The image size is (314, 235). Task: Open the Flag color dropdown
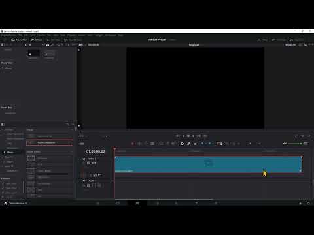(x=206, y=144)
